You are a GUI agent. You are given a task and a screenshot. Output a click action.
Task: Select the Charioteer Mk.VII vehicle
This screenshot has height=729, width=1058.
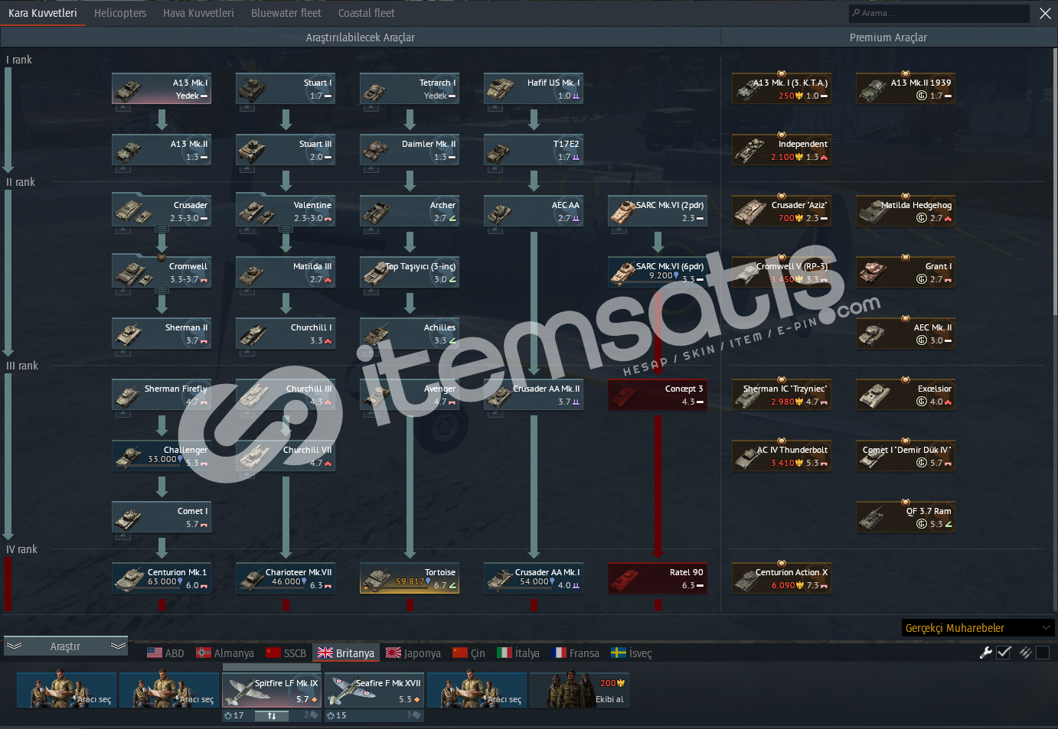point(286,578)
